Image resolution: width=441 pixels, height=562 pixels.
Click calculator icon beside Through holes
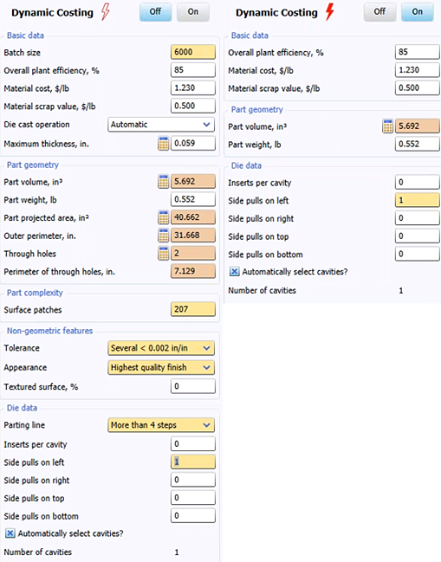click(164, 253)
